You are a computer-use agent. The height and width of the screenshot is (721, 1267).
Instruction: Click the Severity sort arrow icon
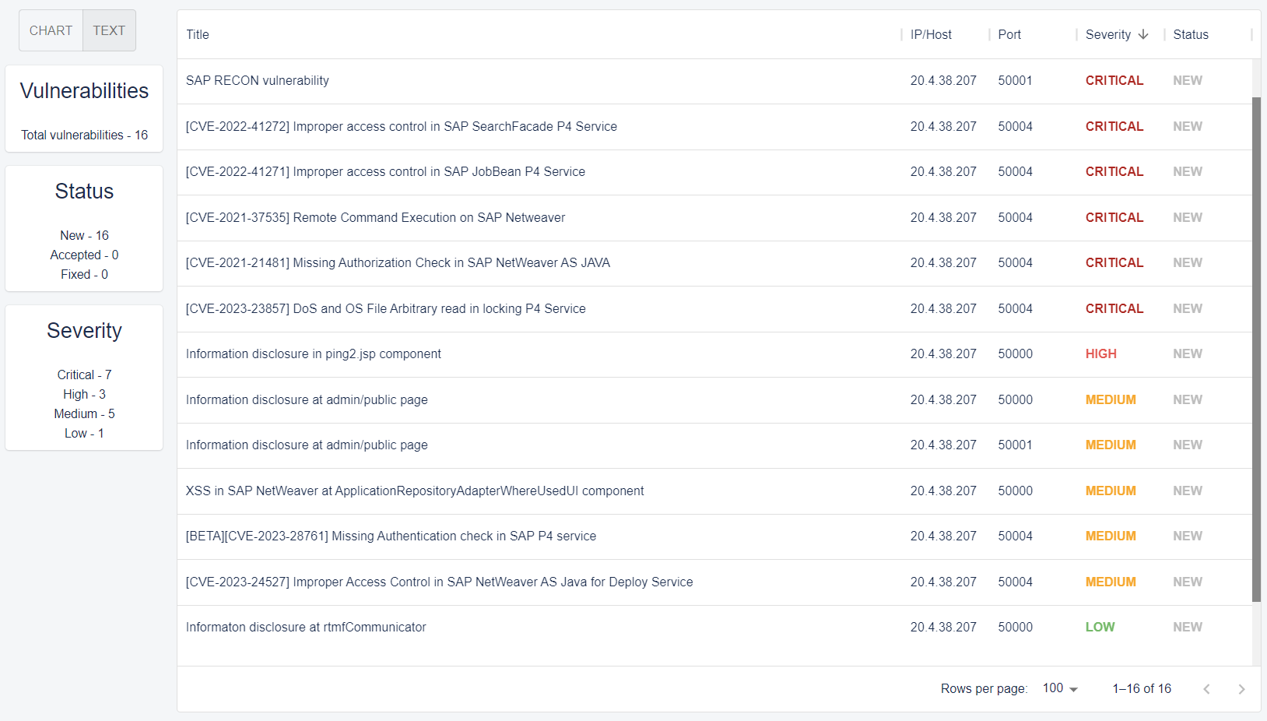(1143, 34)
